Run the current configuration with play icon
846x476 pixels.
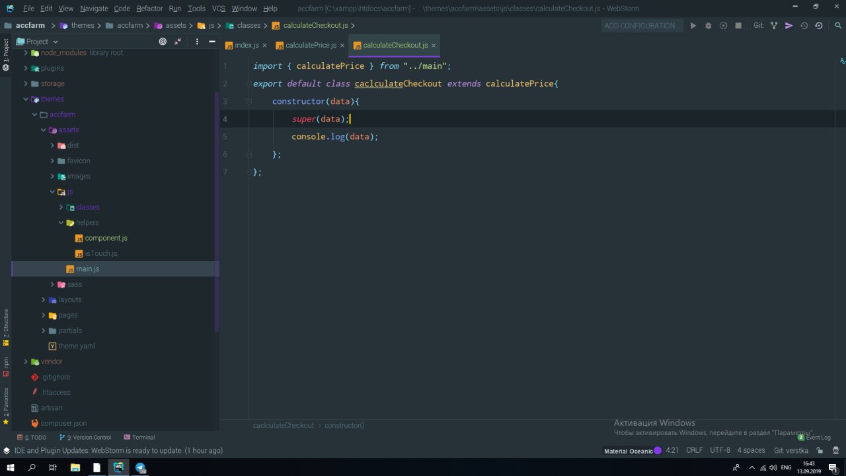pyautogui.click(x=693, y=26)
